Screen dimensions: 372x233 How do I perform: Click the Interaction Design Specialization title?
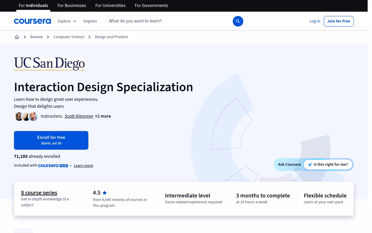pyautogui.click(x=104, y=87)
